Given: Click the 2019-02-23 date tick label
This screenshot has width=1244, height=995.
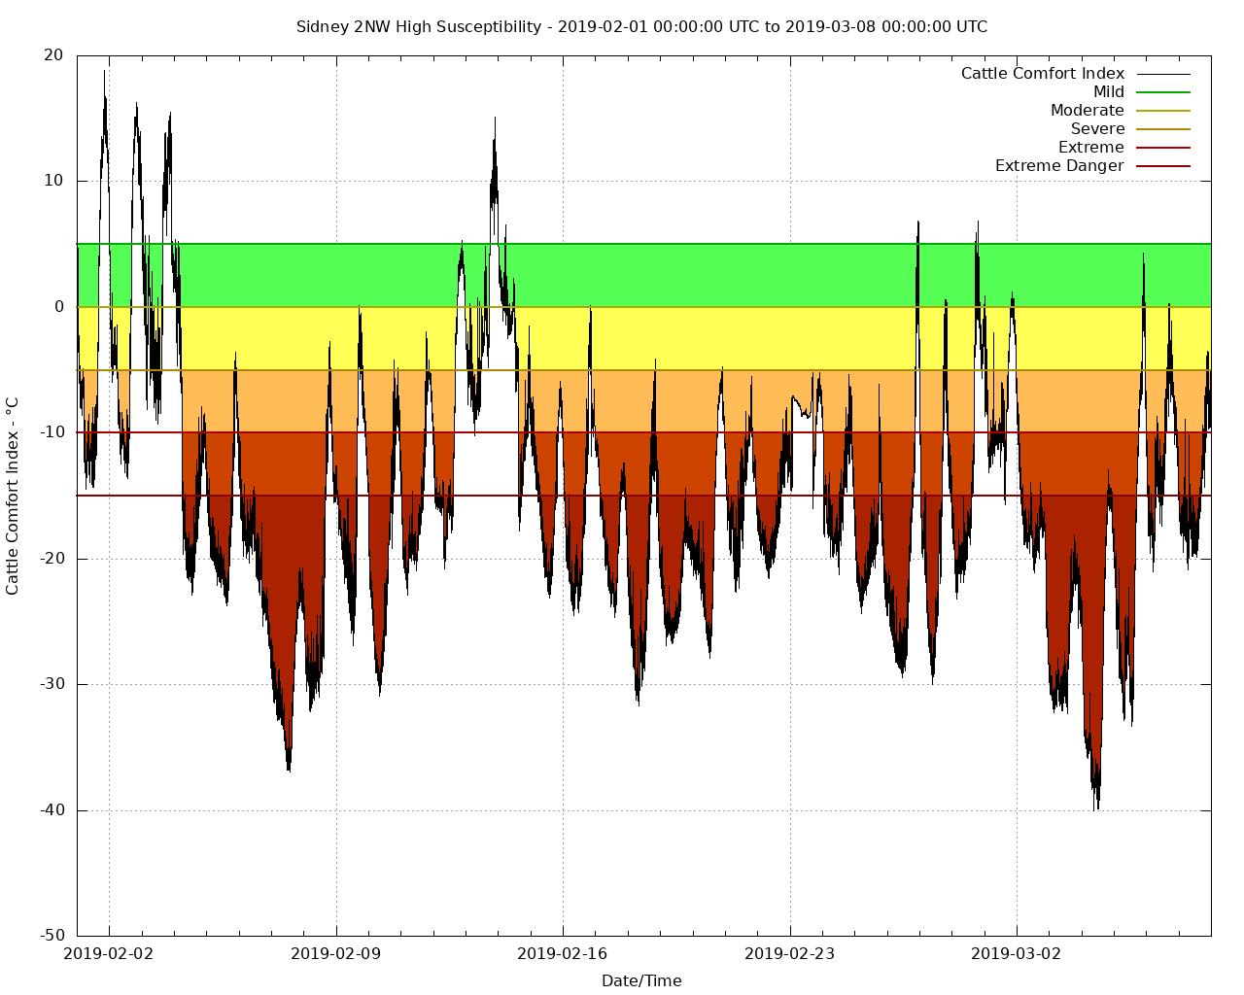Looking at the screenshot, I should pyautogui.click(x=790, y=953).
